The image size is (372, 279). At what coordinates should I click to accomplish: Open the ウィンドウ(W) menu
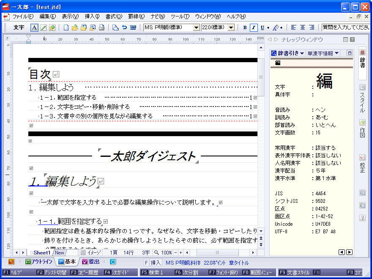pos(208,16)
